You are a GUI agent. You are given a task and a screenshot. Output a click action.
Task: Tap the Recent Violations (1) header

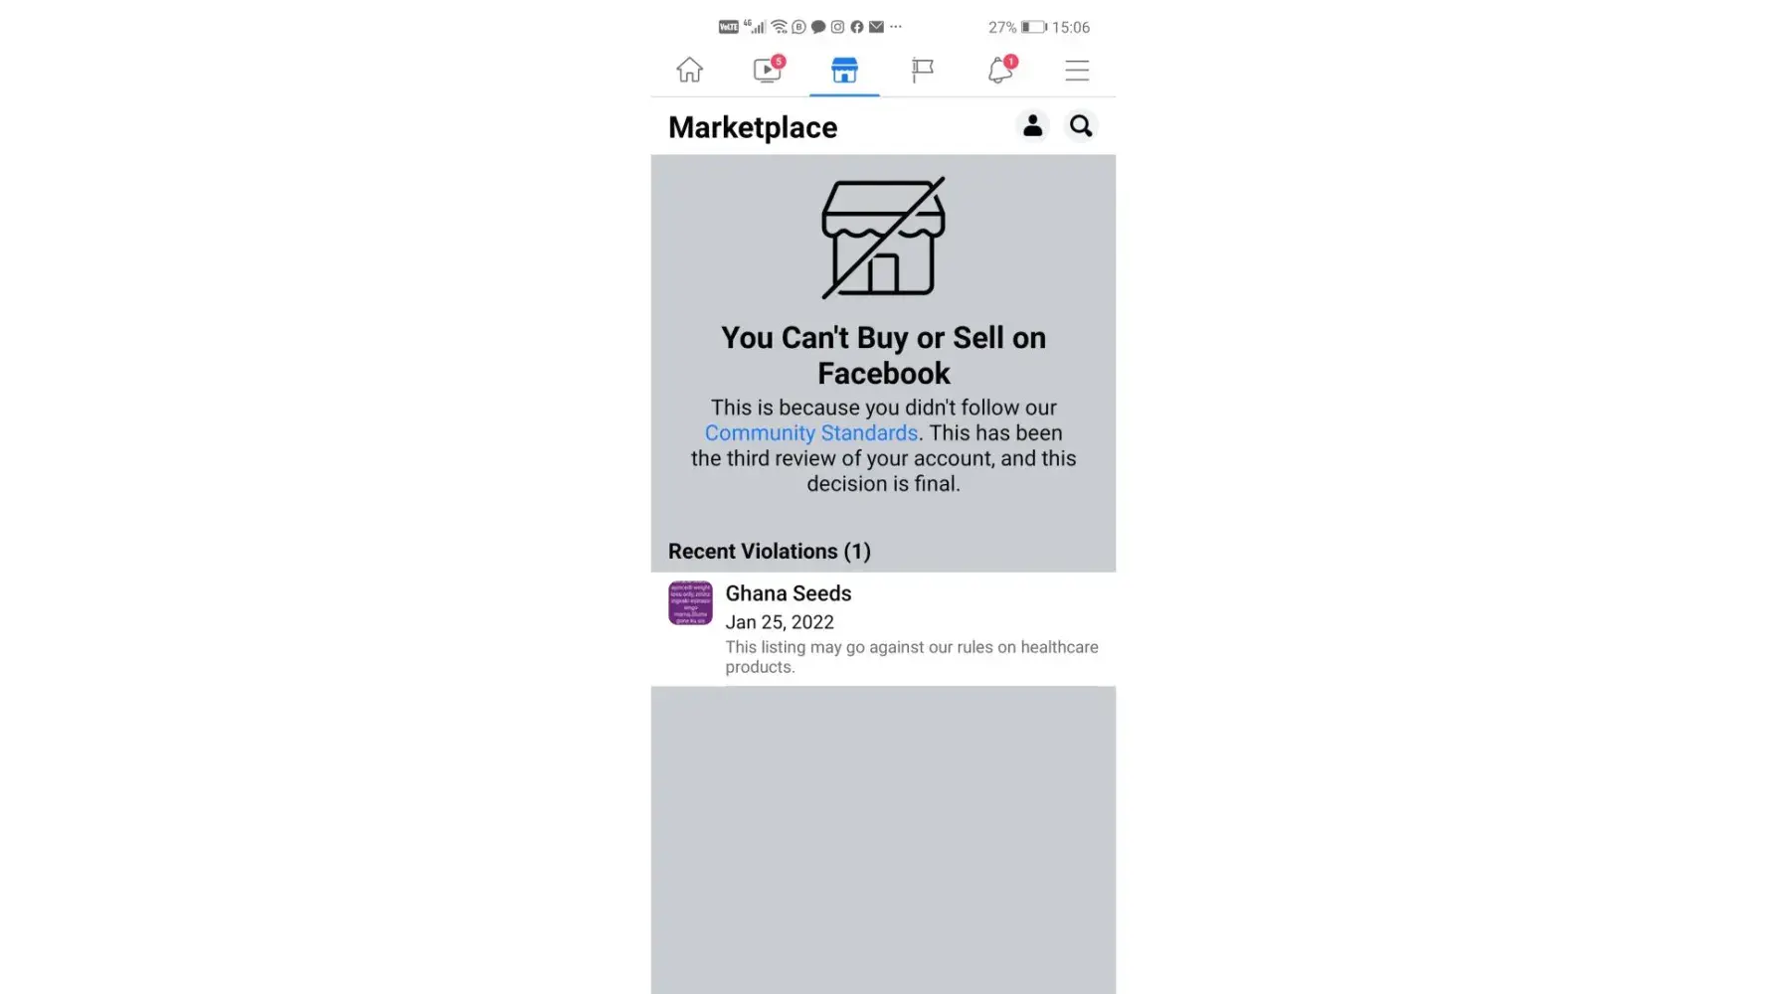770,552
